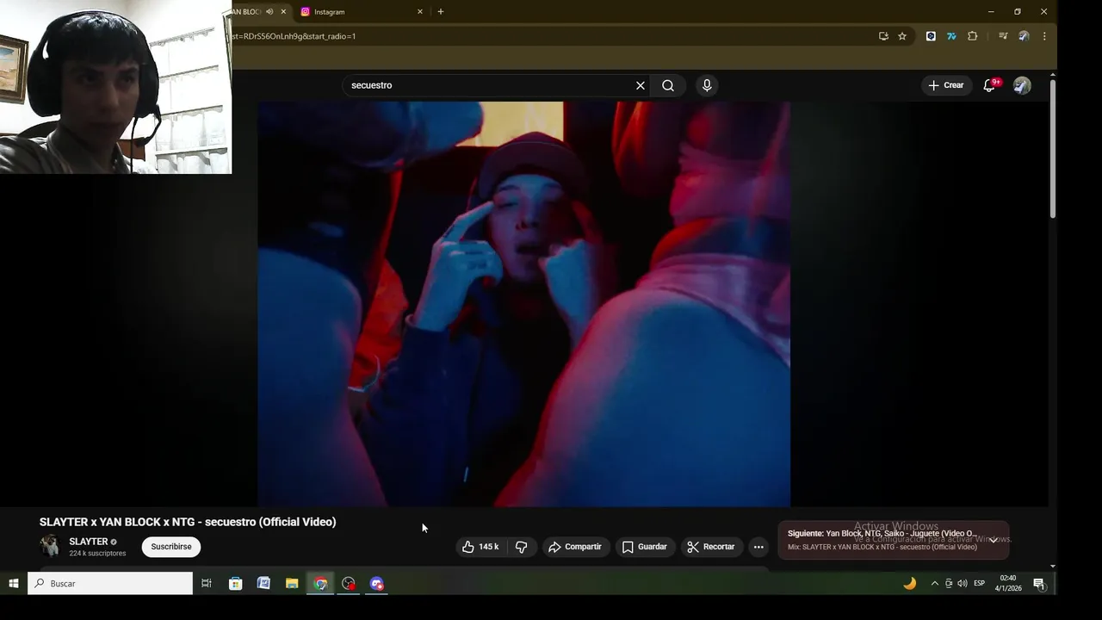The image size is (1102, 620).
Task: Save the video using Guardar
Action: [x=645, y=547]
